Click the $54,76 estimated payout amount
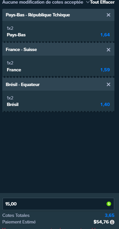The width and height of the screenshot is (119, 229). point(101,222)
